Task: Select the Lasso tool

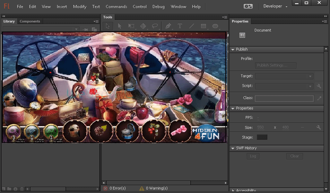Action: tap(155, 26)
